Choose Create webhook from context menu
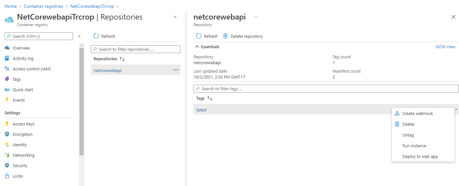 point(423,114)
